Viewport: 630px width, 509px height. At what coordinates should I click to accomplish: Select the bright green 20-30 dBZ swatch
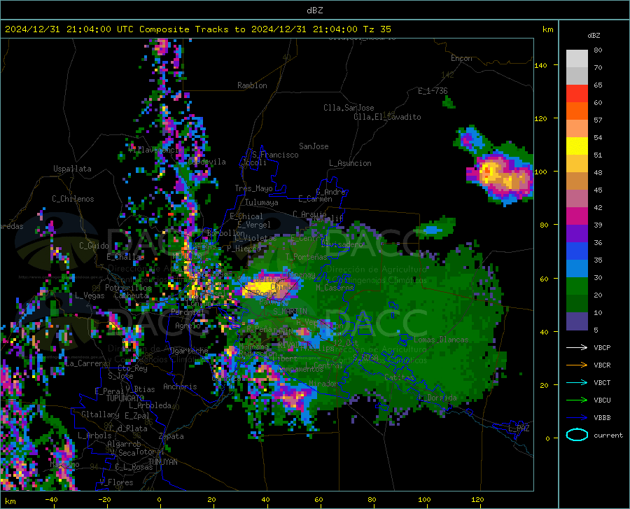tap(577, 286)
